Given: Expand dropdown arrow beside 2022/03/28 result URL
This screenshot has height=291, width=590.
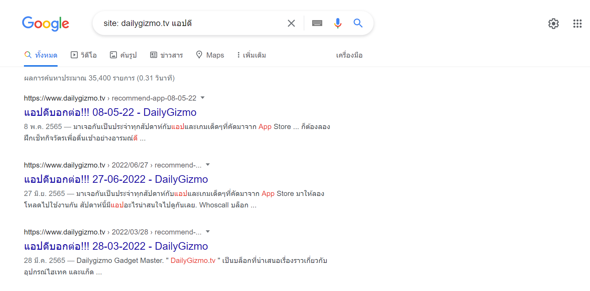Looking at the screenshot, I should [208, 232].
